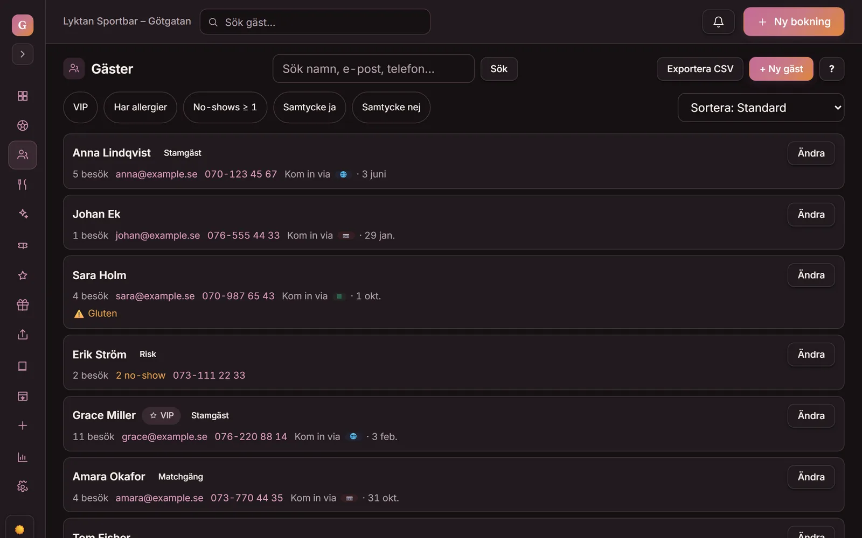Screen dimensions: 862x538
Task: Click anna@example.se email
Action: [x=156, y=174]
